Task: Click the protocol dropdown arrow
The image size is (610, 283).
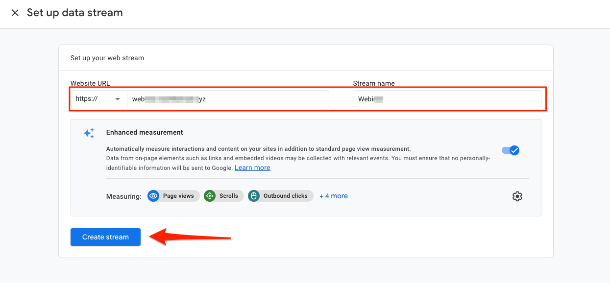Action: pyautogui.click(x=118, y=99)
